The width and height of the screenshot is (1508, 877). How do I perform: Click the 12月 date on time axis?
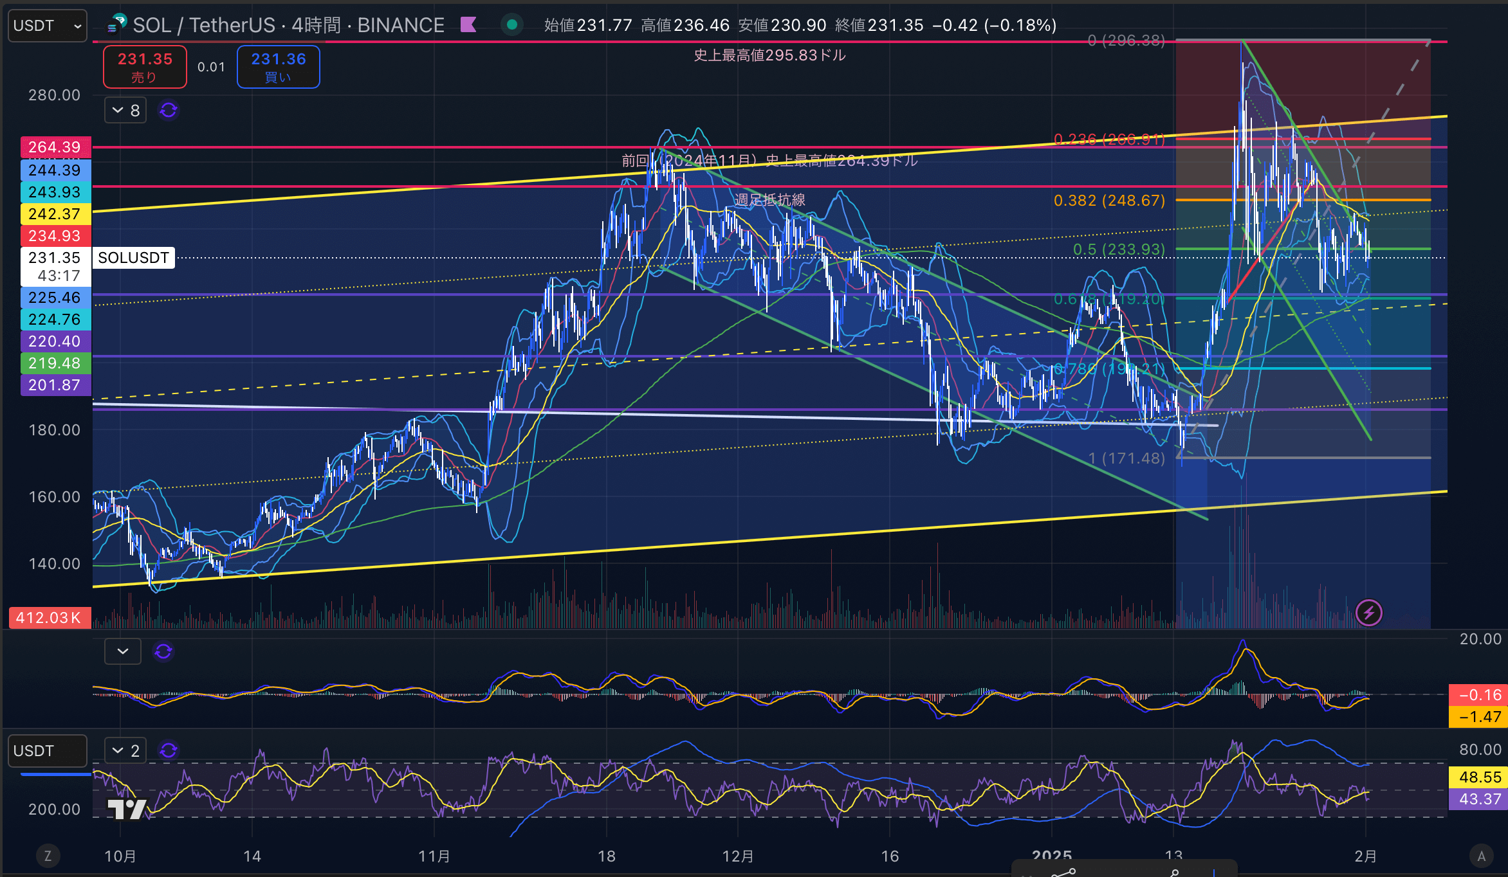click(x=738, y=856)
